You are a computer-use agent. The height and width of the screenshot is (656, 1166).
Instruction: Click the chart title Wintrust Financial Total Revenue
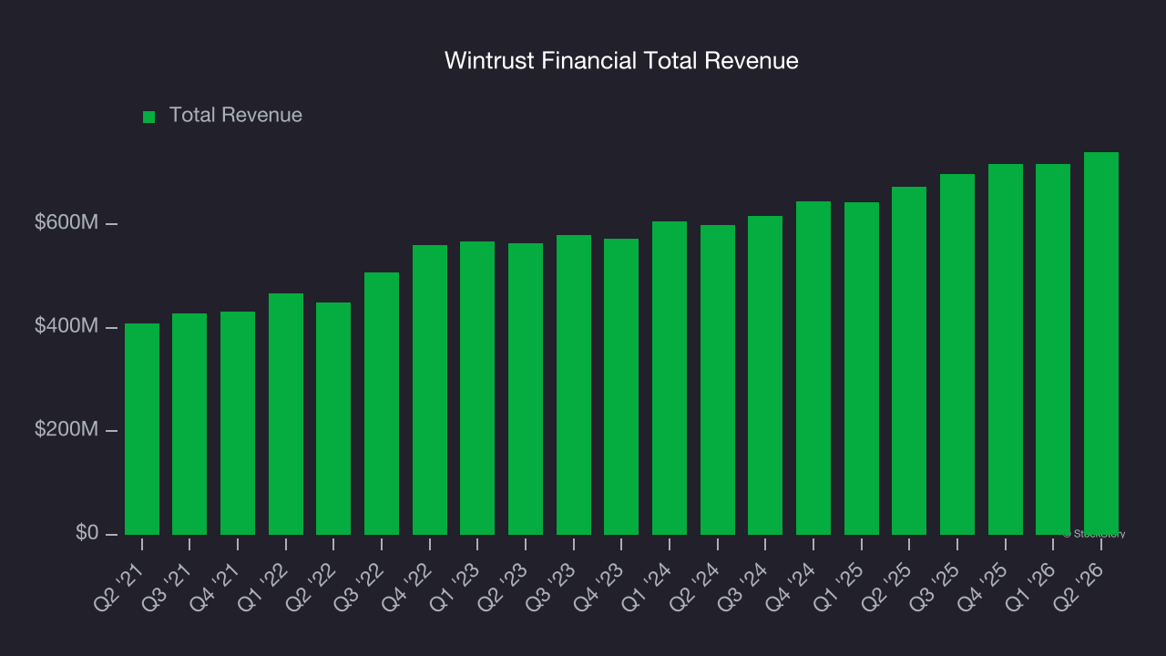pyautogui.click(x=621, y=61)
